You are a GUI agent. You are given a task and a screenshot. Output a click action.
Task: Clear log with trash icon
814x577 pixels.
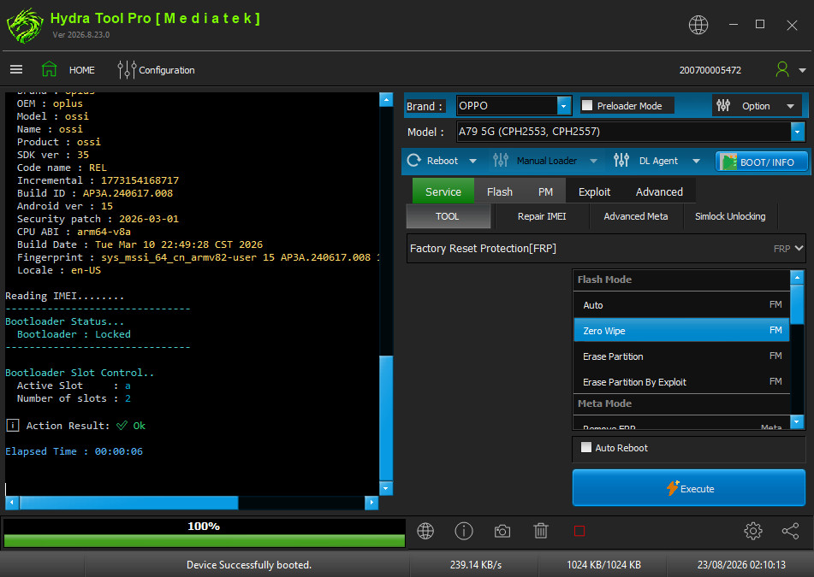[541, 531]
